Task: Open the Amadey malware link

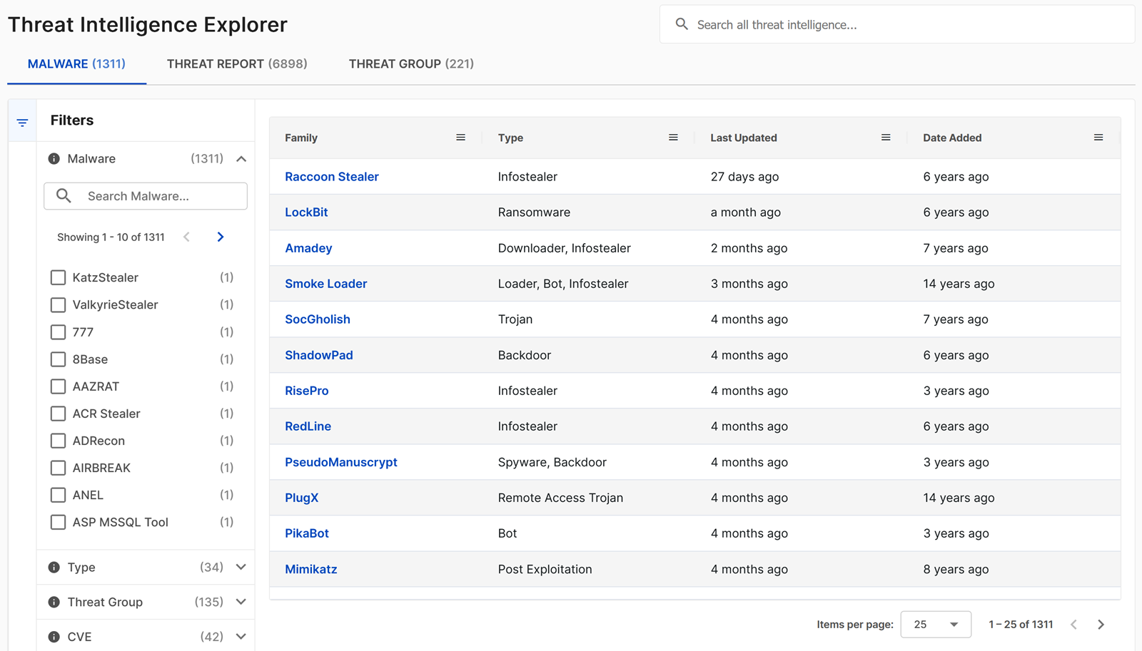Action: tap(308, 248)
